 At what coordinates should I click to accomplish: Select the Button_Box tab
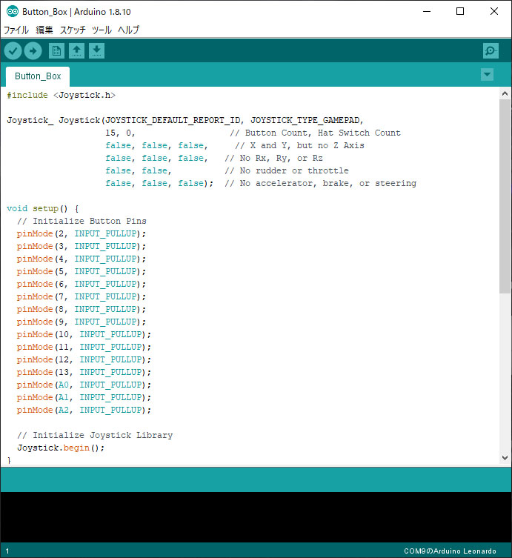[38, 76]
